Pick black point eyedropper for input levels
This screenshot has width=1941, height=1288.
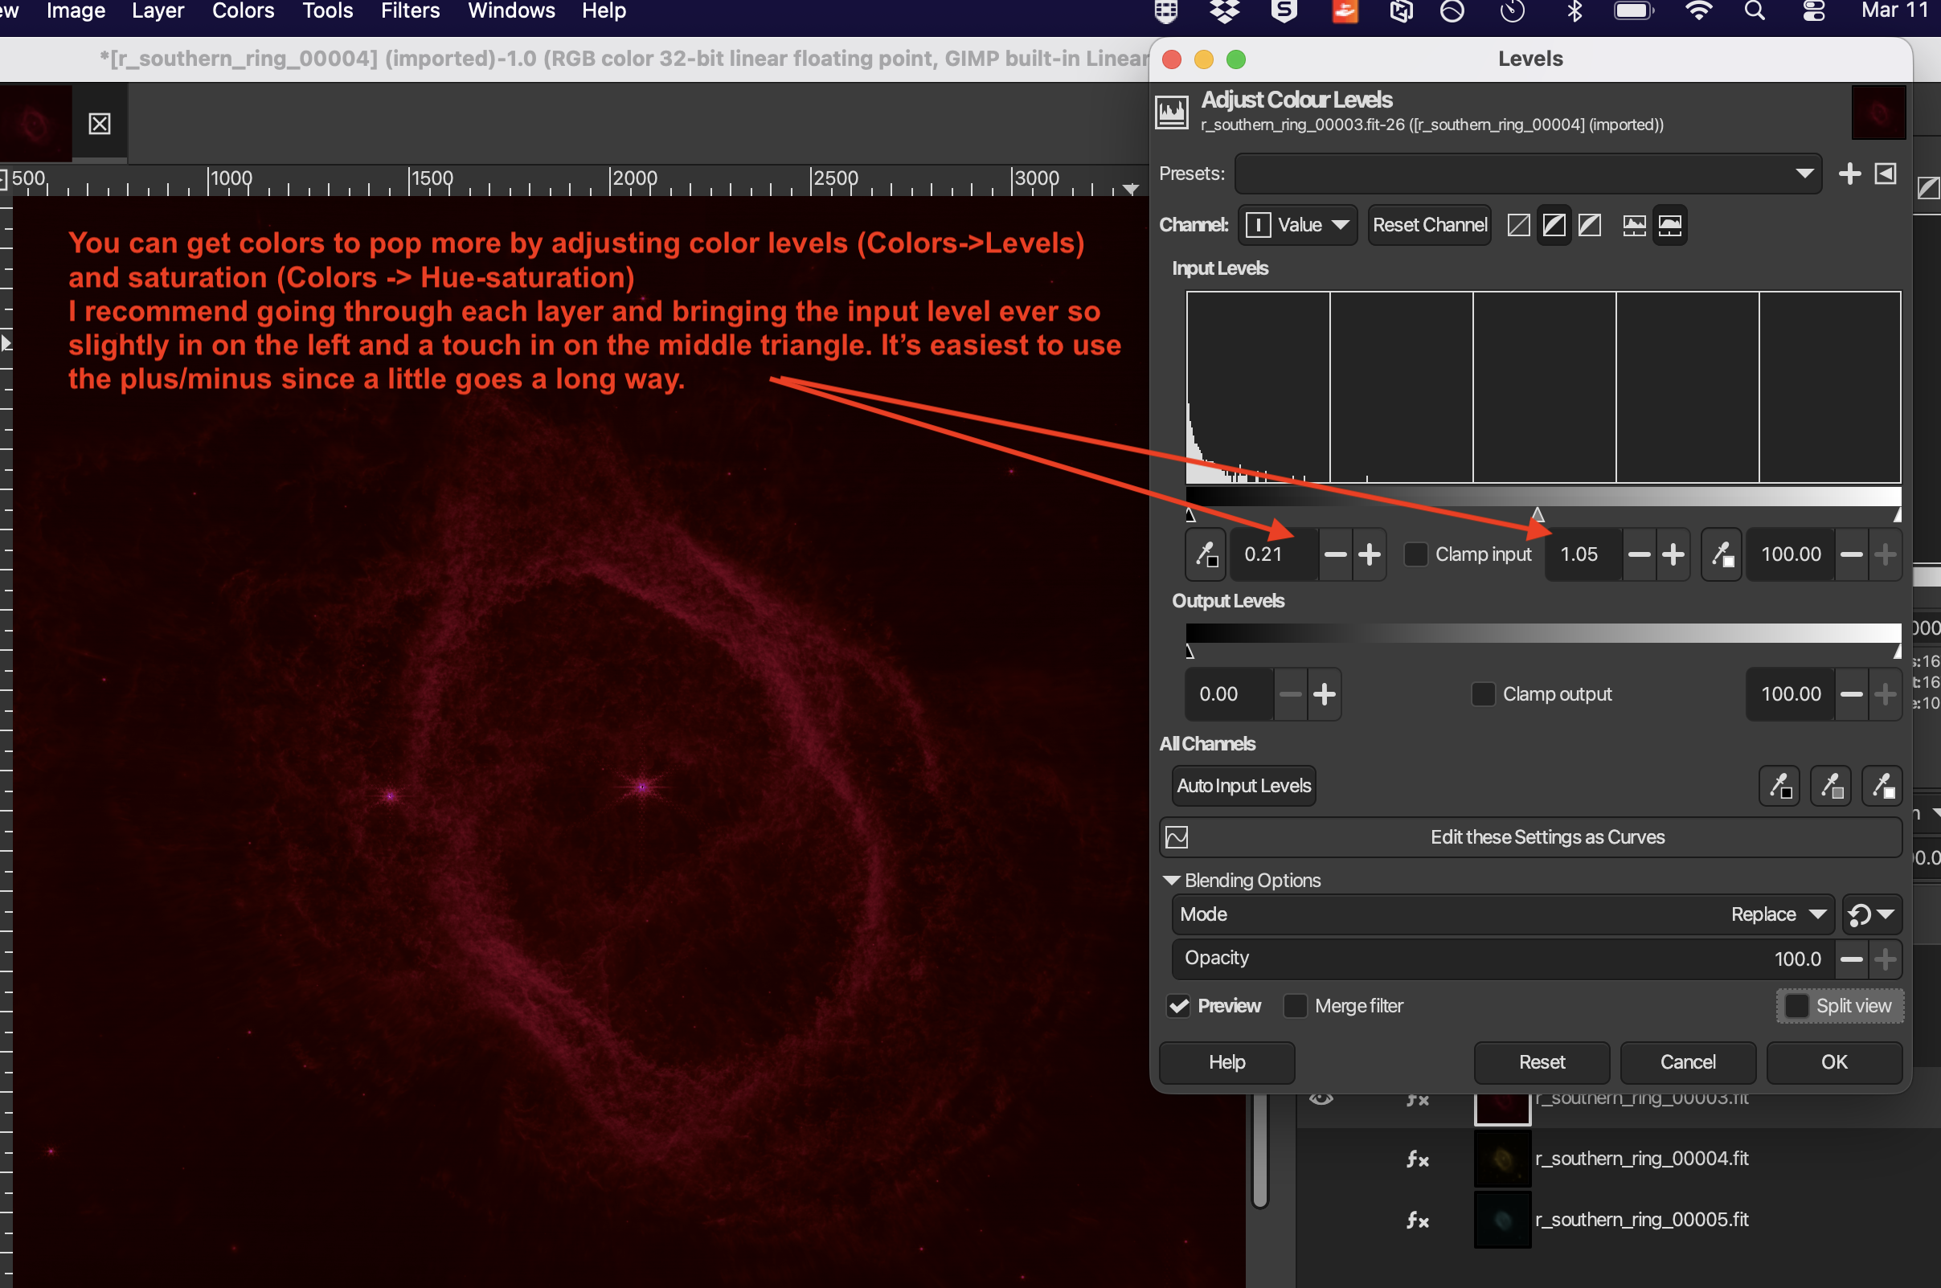pos(1205,554)
